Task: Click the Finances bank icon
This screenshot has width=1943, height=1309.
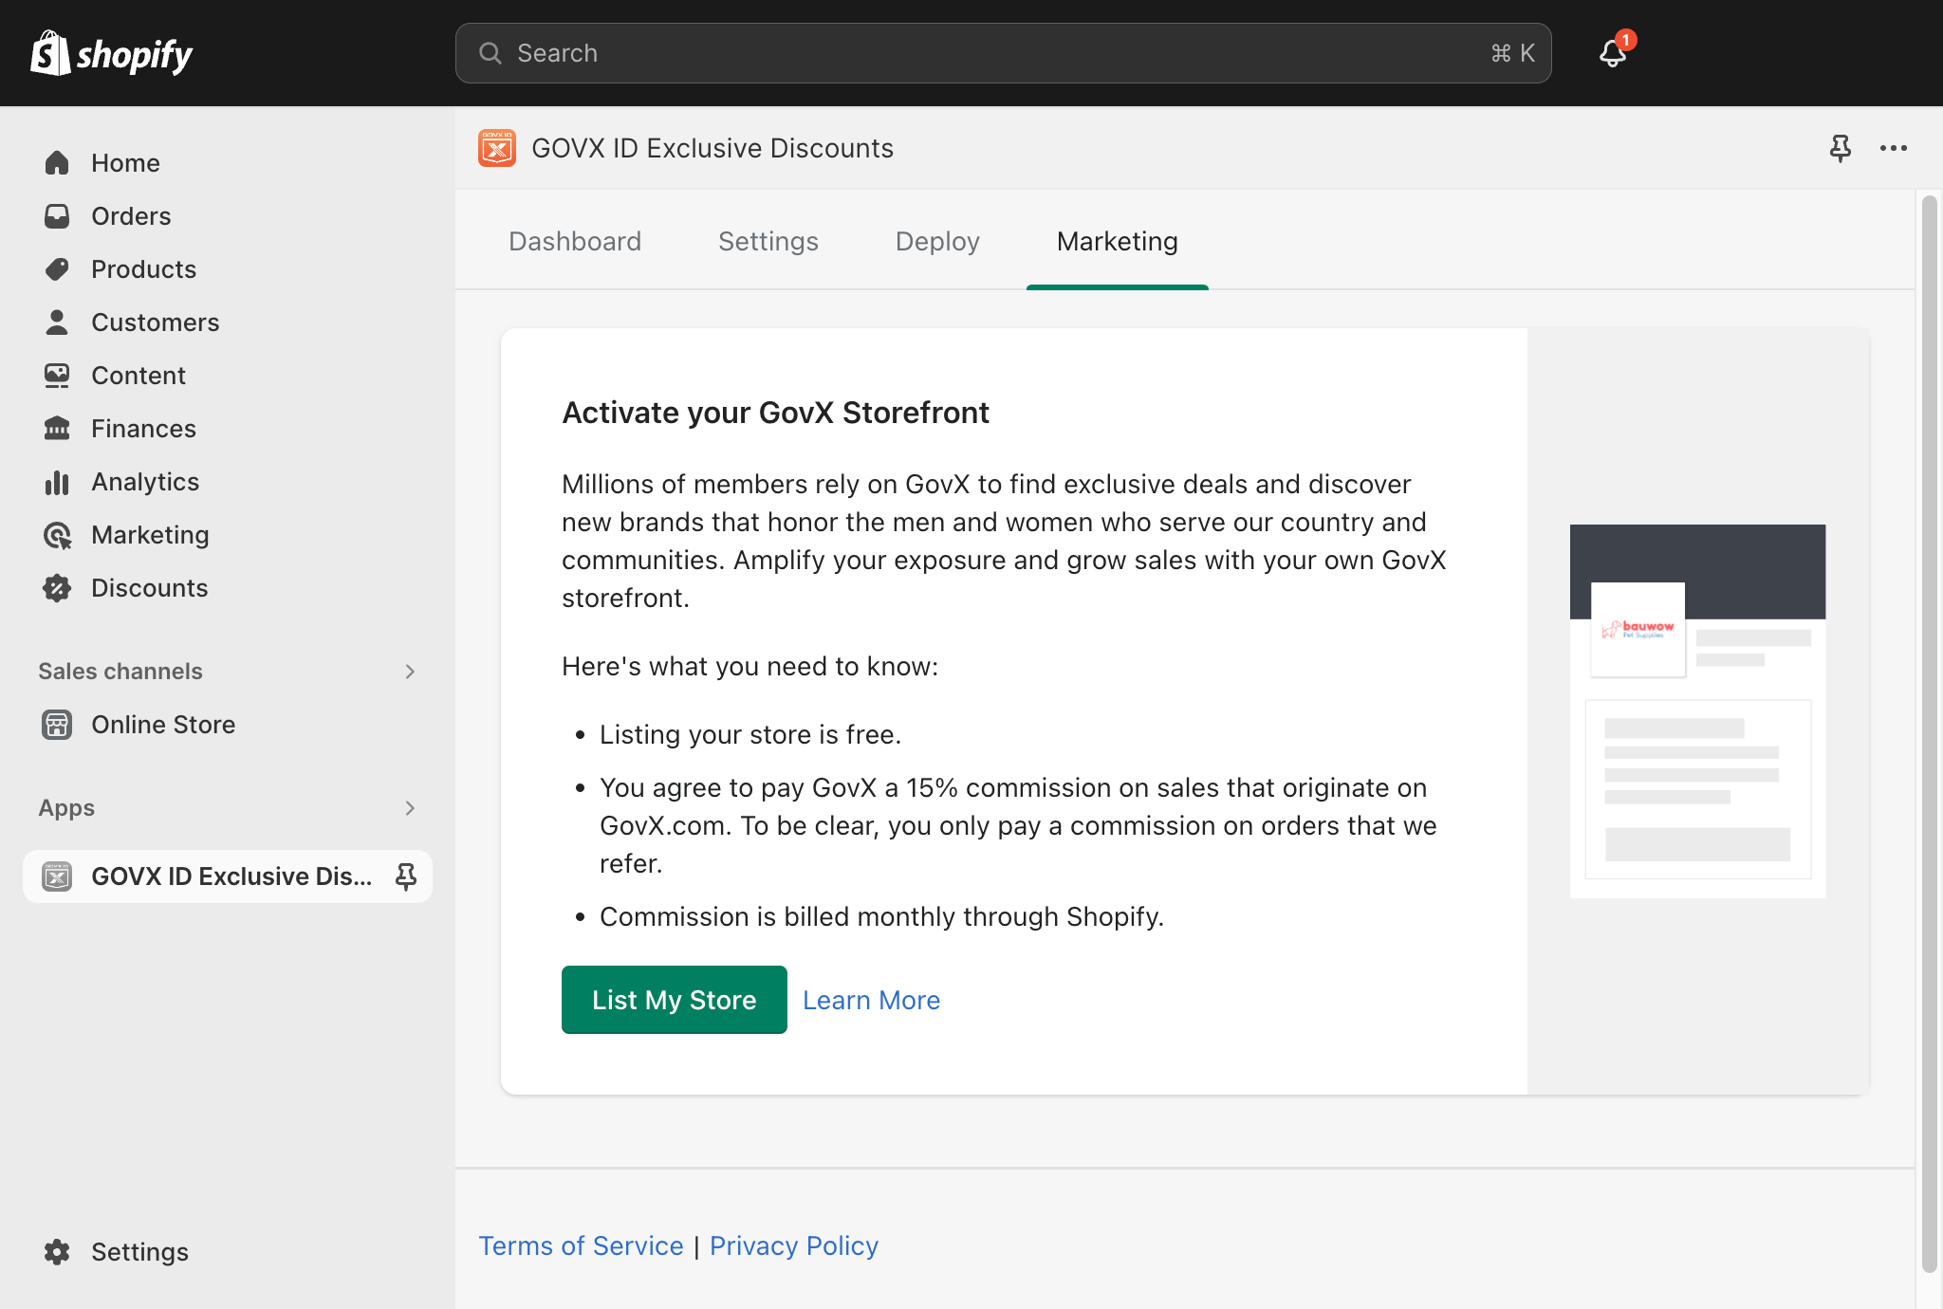Action: pos(57,429)
